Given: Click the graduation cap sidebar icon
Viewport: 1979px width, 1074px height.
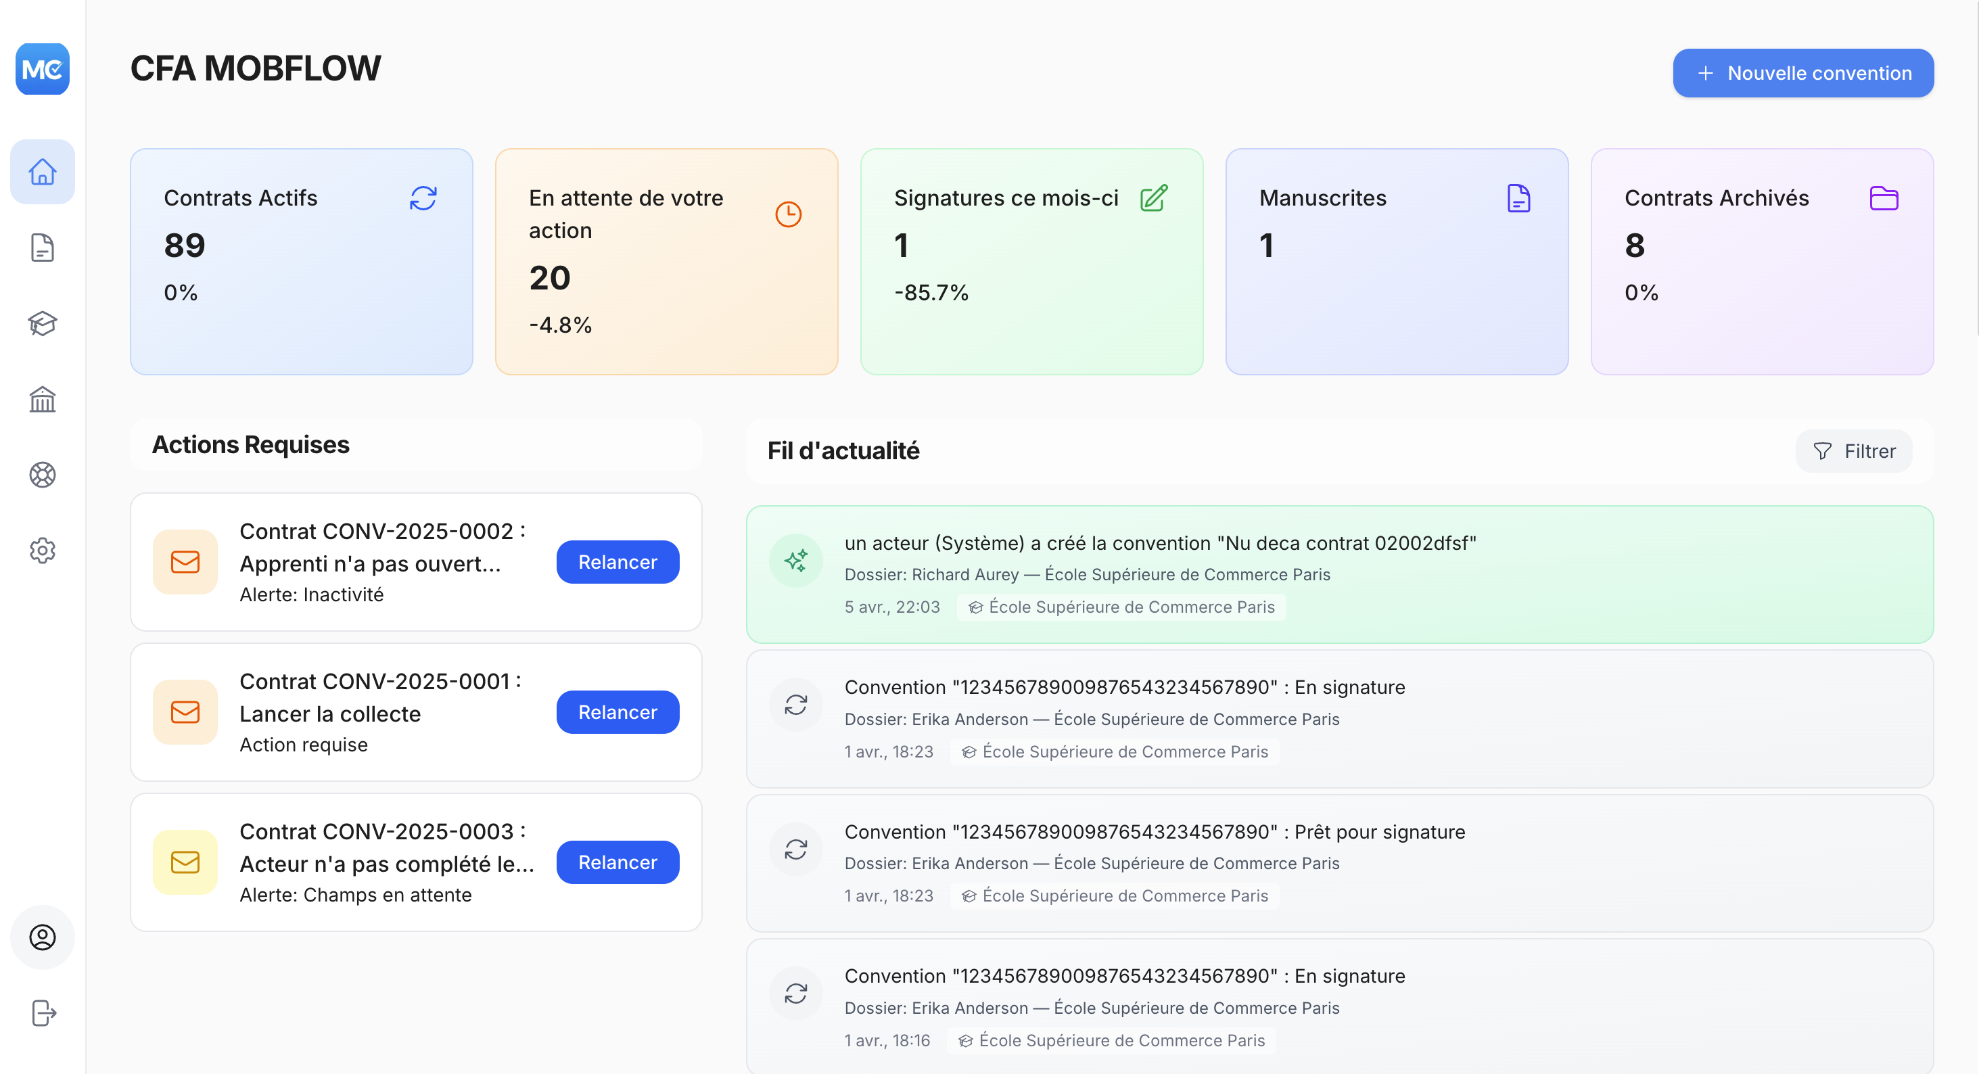Looking at the screenshot, I should pyautogui.click(x=42, y=323).
